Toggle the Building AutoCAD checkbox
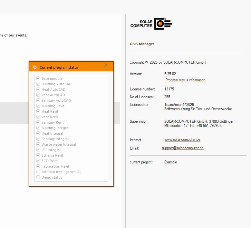 click(x=38, y=84)
